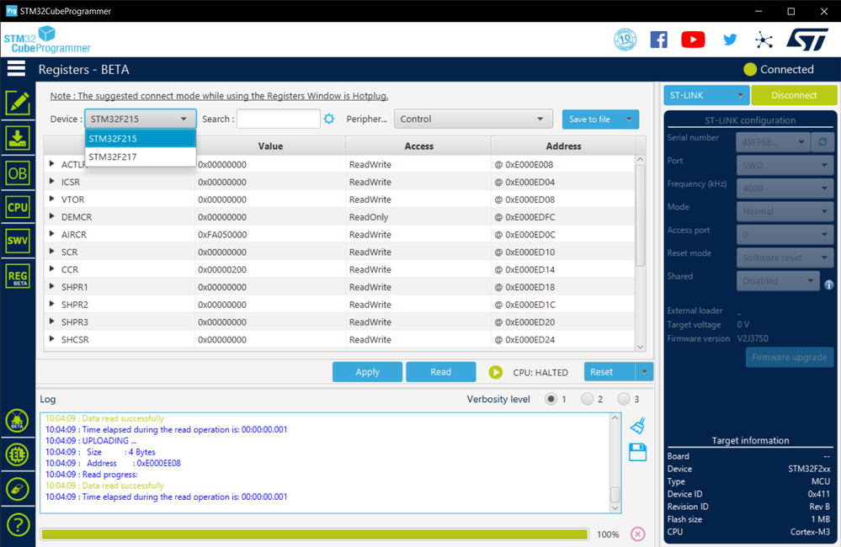This screenshot has width=841, height=547.
Task: Run CPU with green play button
Action: (x=496, y=372)
